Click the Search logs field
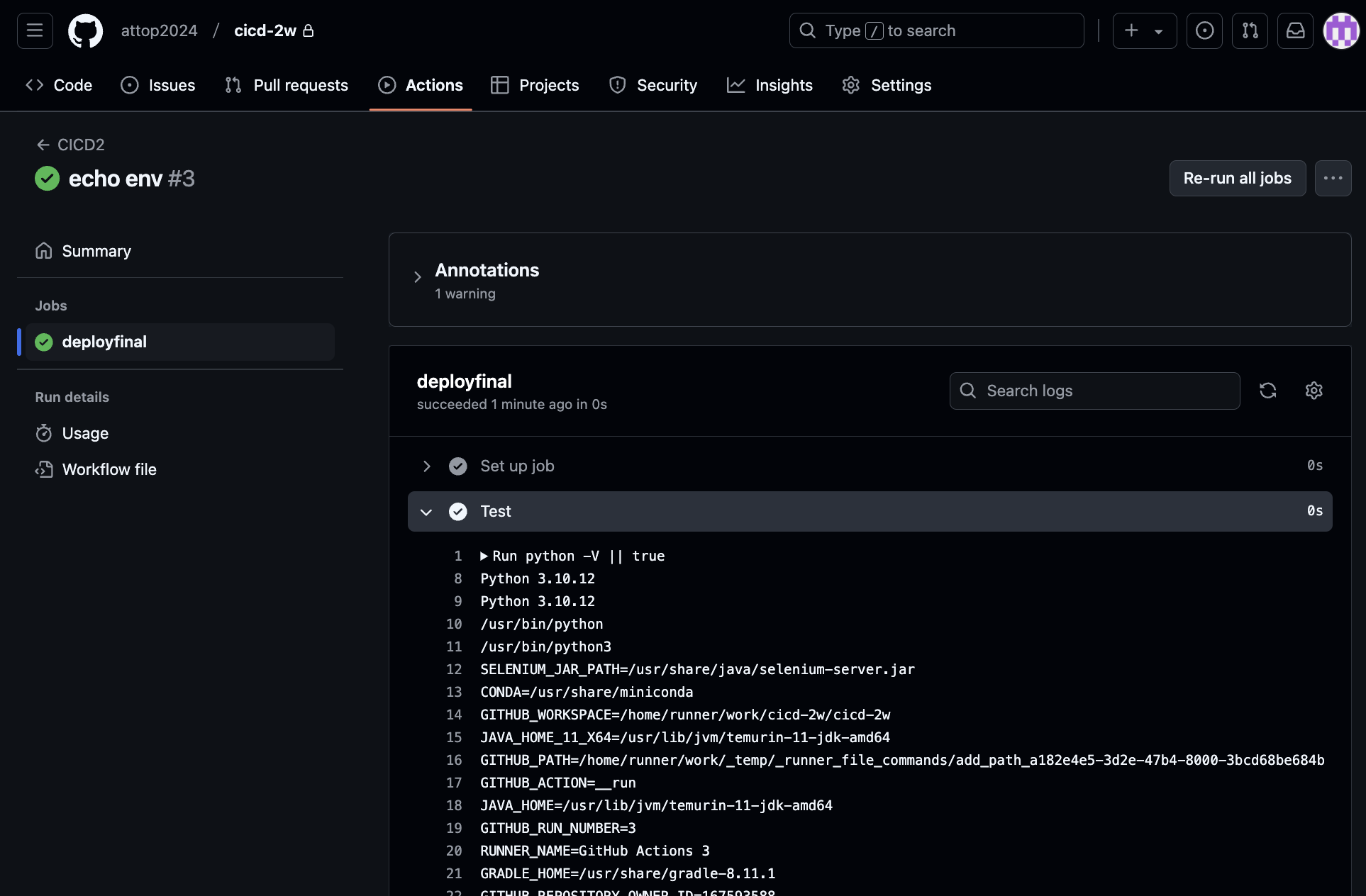The height and width of the screenshot is (896, 1366). pos(1094,391)
